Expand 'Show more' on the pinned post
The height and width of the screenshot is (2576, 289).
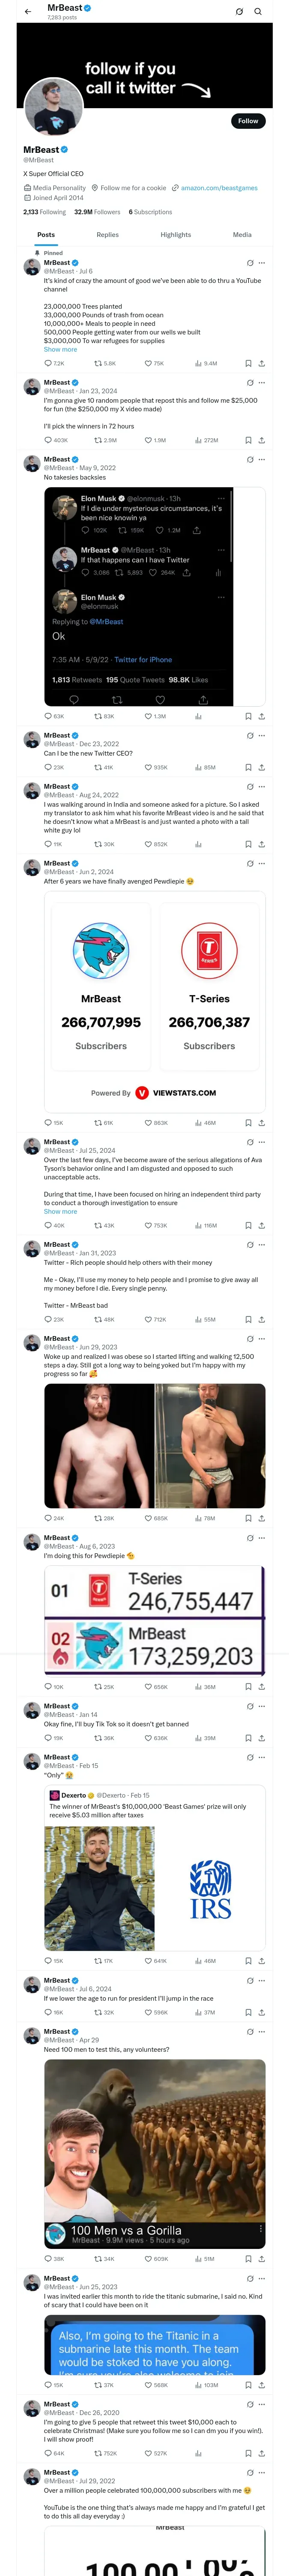pyautogui.click(x=60, y=350)
